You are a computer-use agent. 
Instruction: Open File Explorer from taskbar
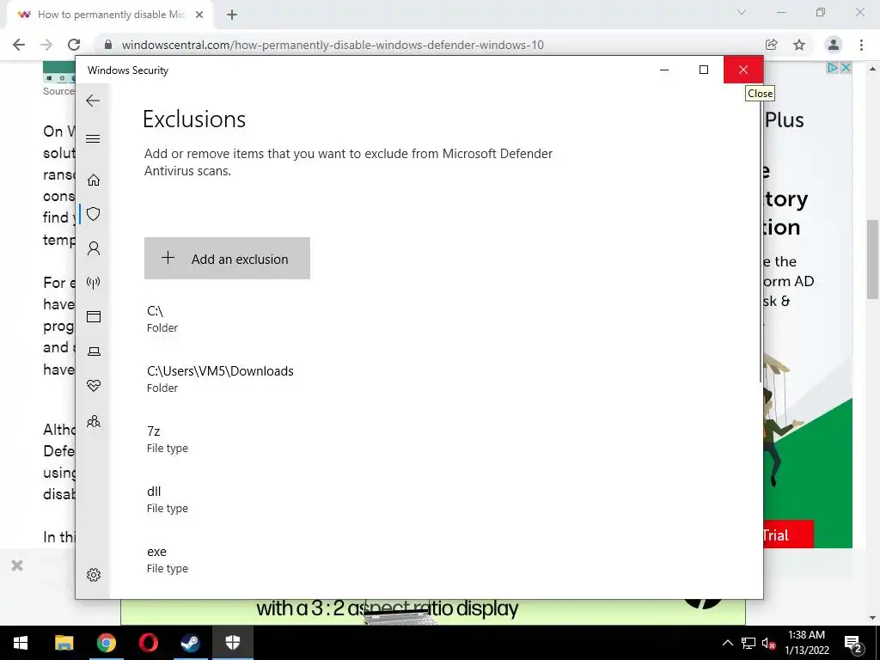click(x=64, y=643)
